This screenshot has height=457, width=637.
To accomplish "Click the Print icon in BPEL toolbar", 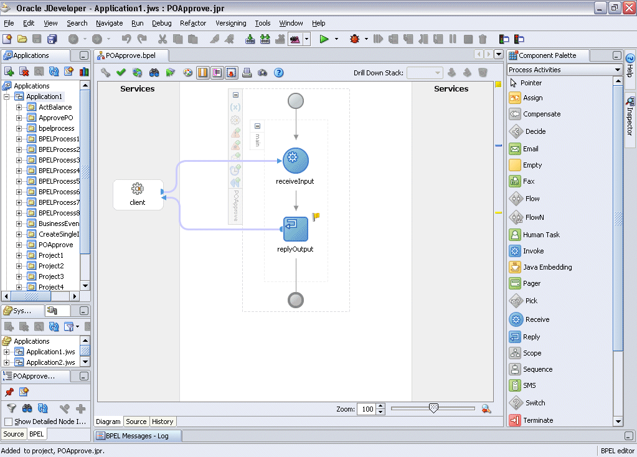I will [x=247, y=73].
